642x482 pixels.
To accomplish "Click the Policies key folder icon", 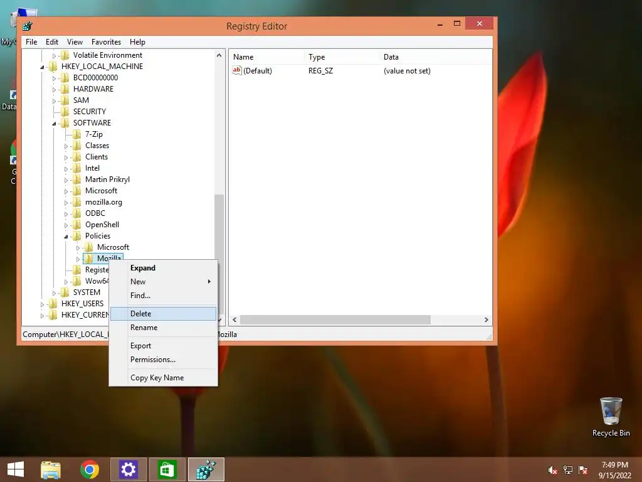I will [x=77, y=236].
